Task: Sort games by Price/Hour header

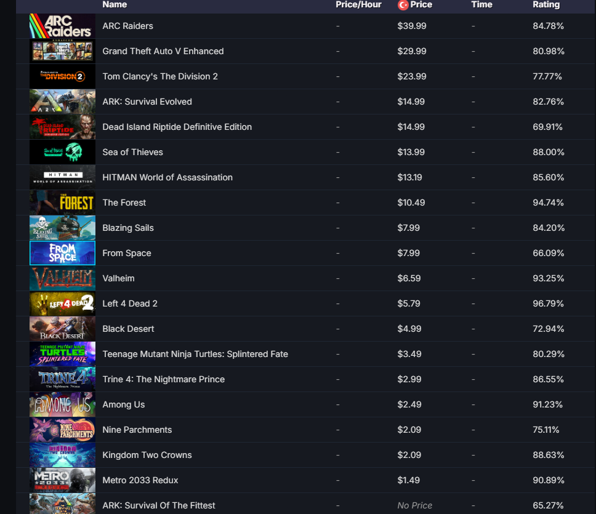Action: point(358,4)
